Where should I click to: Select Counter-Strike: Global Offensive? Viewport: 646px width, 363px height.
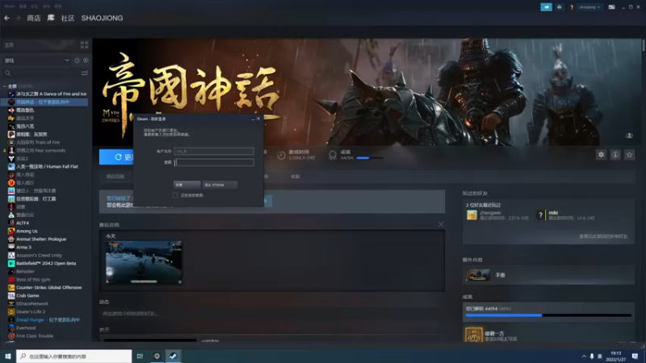tap(48, 287)
